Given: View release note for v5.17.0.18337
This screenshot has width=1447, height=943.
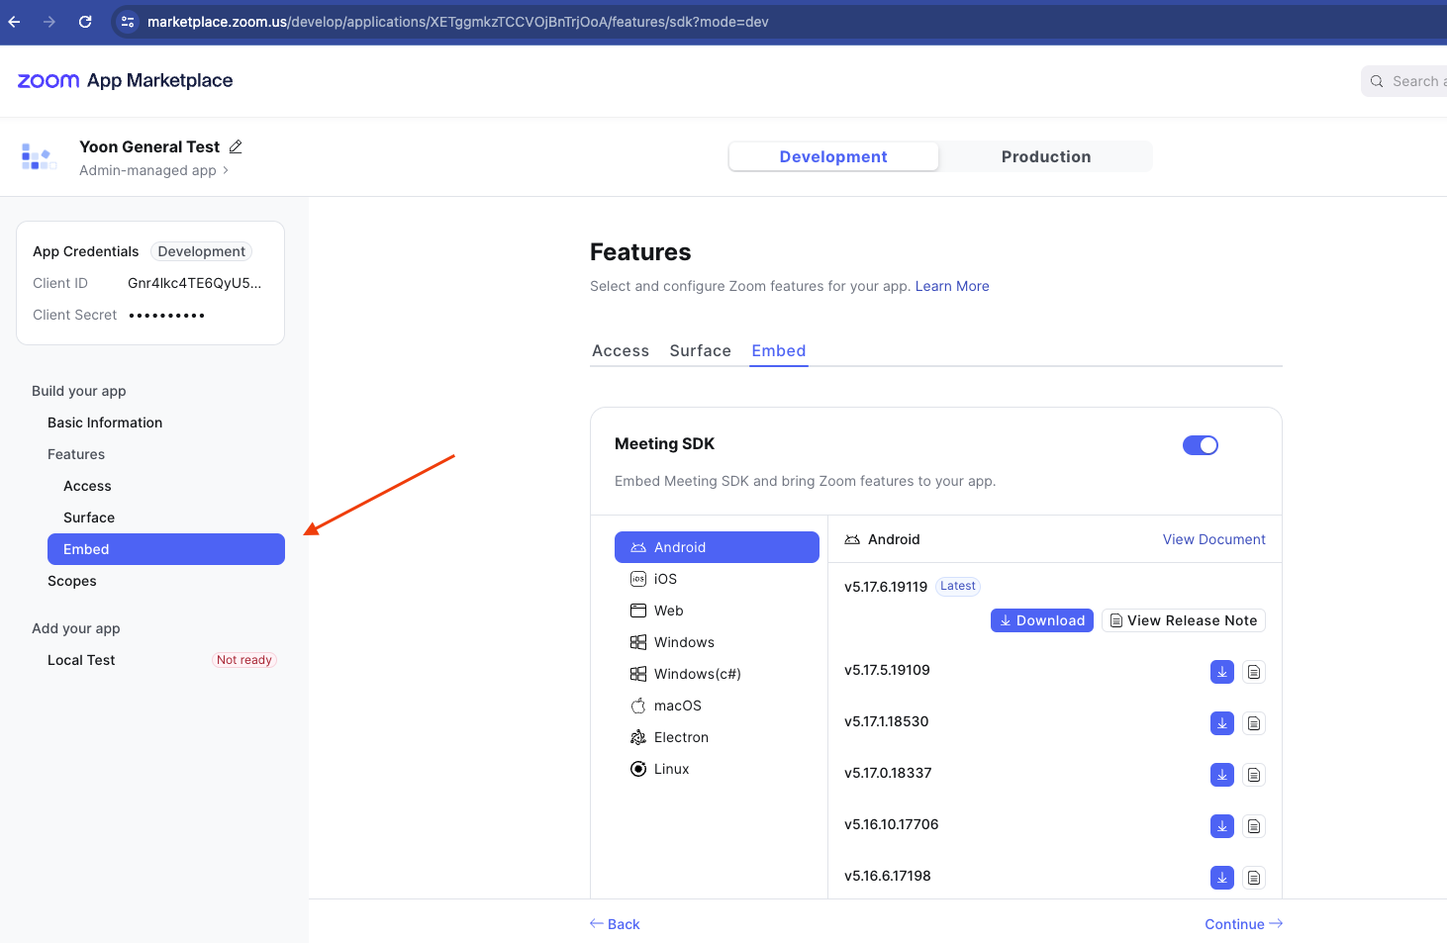Looking at the screenshot, I should (x=1254, y=775).
